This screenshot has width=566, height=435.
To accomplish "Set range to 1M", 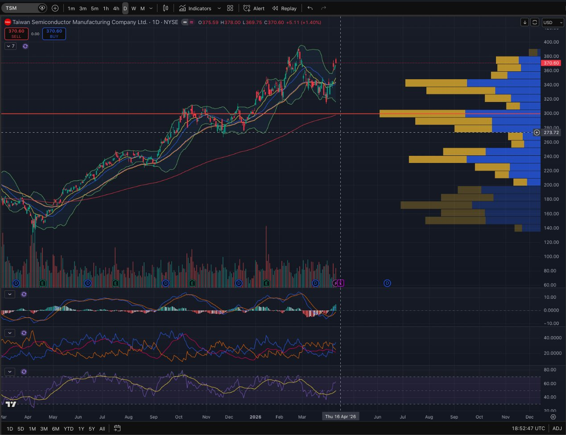I will pyautogui.click(x=33, y=429).
